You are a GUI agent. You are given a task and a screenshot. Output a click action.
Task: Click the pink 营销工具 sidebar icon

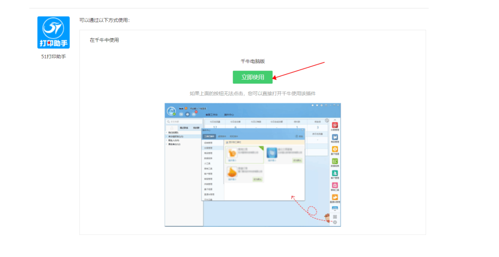334,185
